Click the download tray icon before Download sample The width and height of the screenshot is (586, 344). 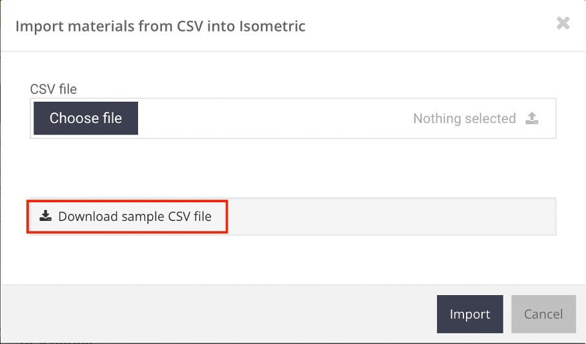[x=46, y=216]
